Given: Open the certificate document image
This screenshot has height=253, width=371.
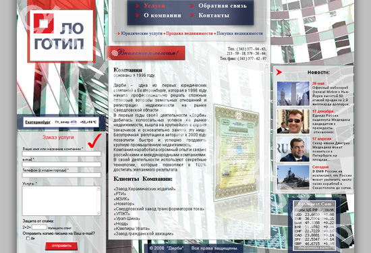Looking at the screenshot, I should click(x=236, y=153).
